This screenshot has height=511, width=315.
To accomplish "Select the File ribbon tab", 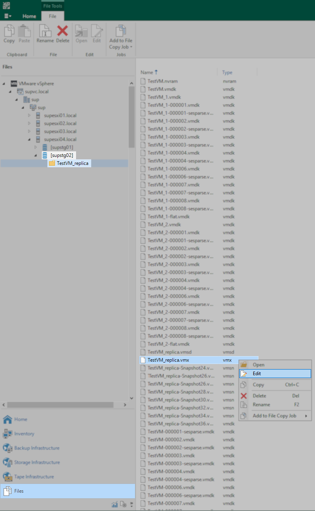I will 53,16.
